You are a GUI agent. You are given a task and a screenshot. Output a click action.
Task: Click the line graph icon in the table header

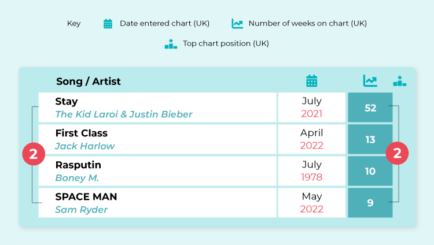click(x=370, y=81)
